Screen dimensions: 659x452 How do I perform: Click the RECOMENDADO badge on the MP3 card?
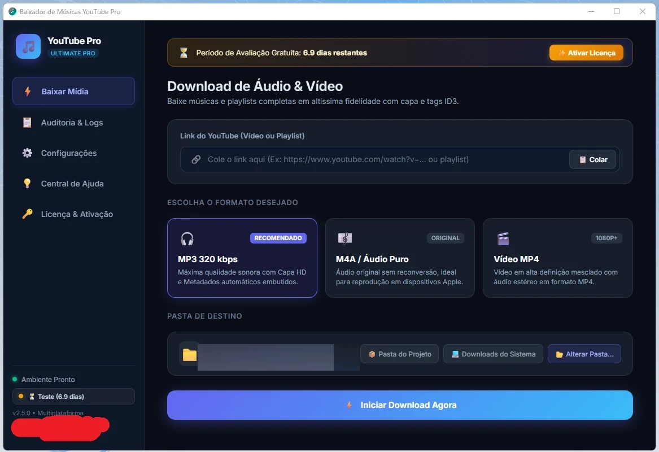278,238
